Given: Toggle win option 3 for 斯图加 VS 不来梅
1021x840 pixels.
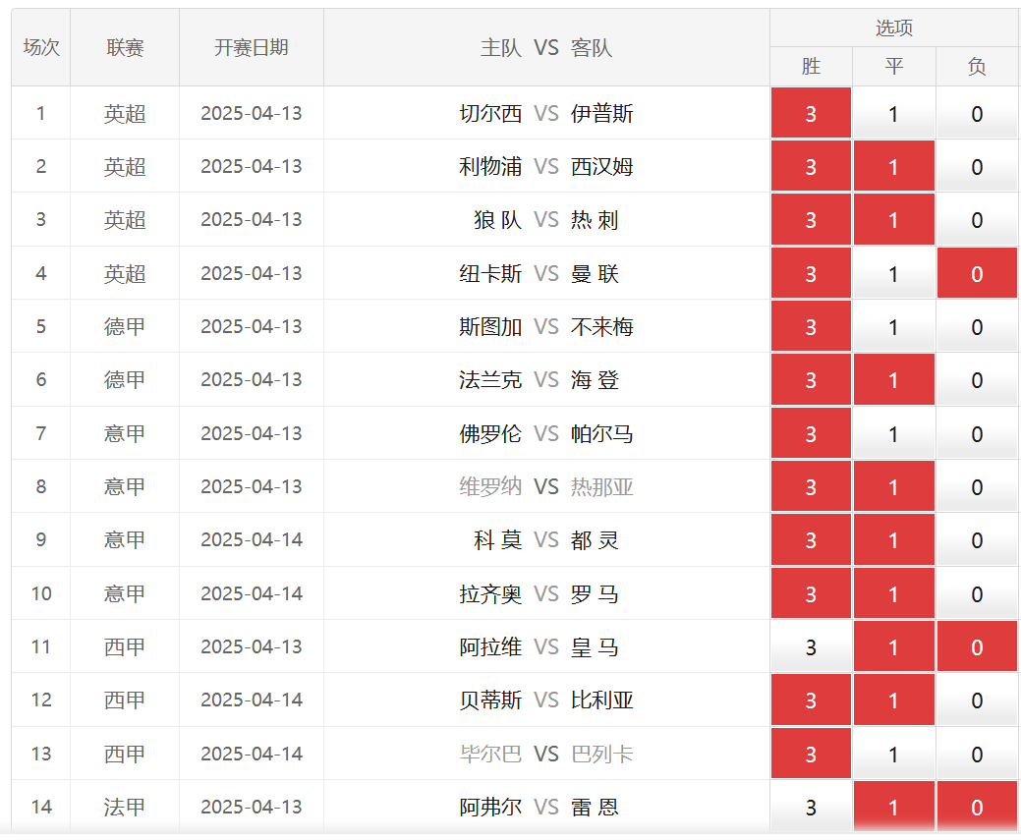Looking at the screenshot, I should click(811, 327).
